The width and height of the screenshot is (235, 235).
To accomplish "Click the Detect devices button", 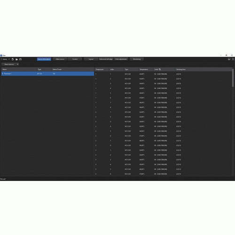I will tap(9, 64).
